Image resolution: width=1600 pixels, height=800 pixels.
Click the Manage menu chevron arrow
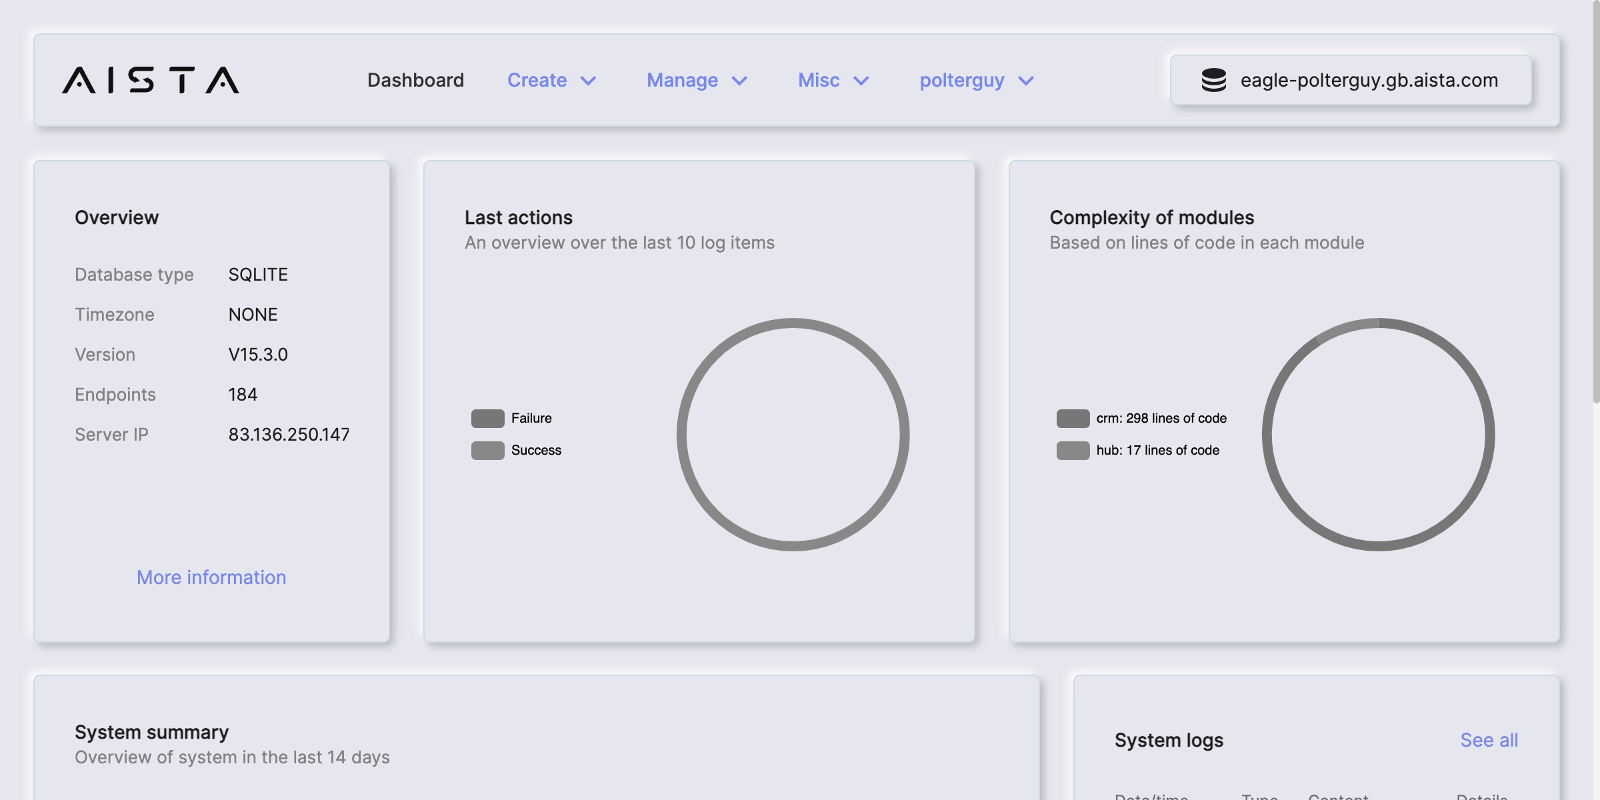point(739,81)
